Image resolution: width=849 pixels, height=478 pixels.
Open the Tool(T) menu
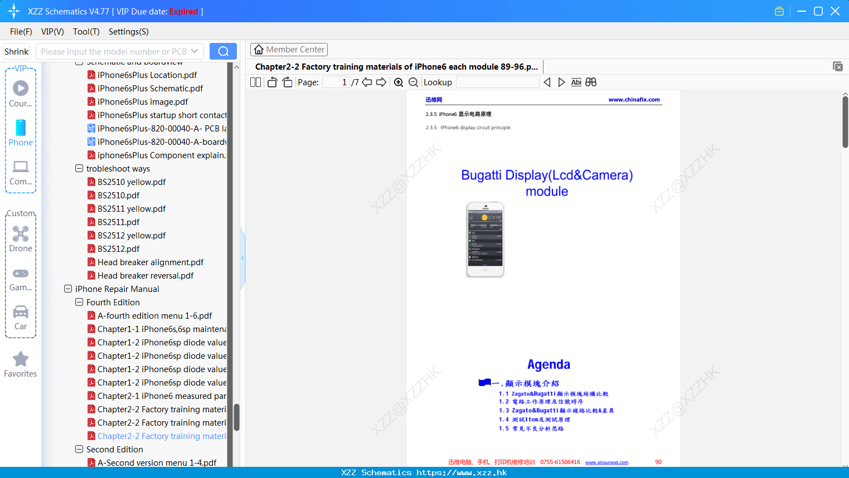tap(86, 31)
